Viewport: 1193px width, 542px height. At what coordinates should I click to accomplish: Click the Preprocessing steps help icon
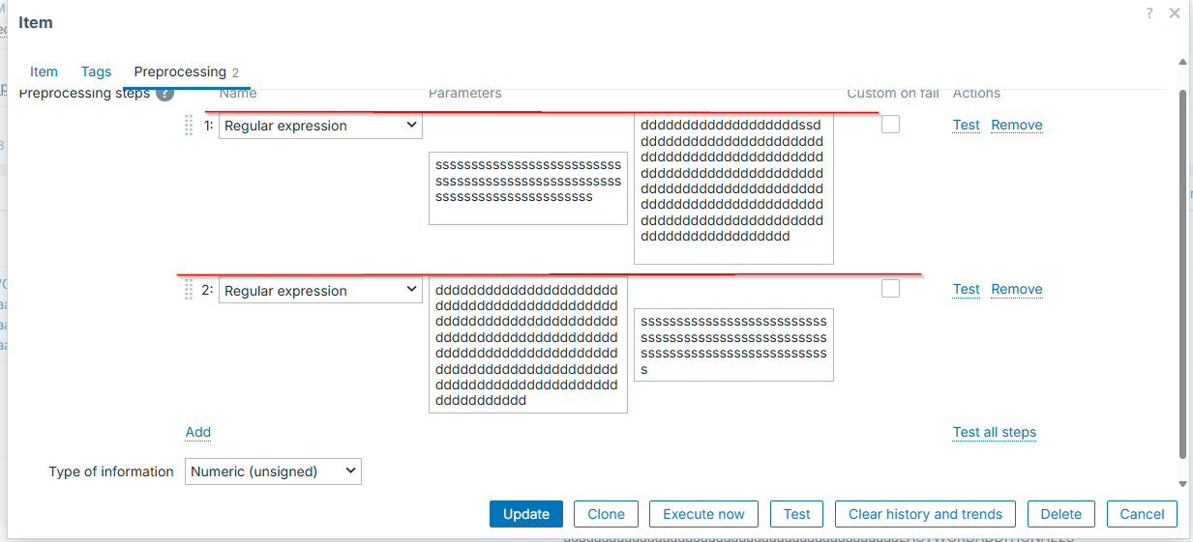tap(165, 94)
